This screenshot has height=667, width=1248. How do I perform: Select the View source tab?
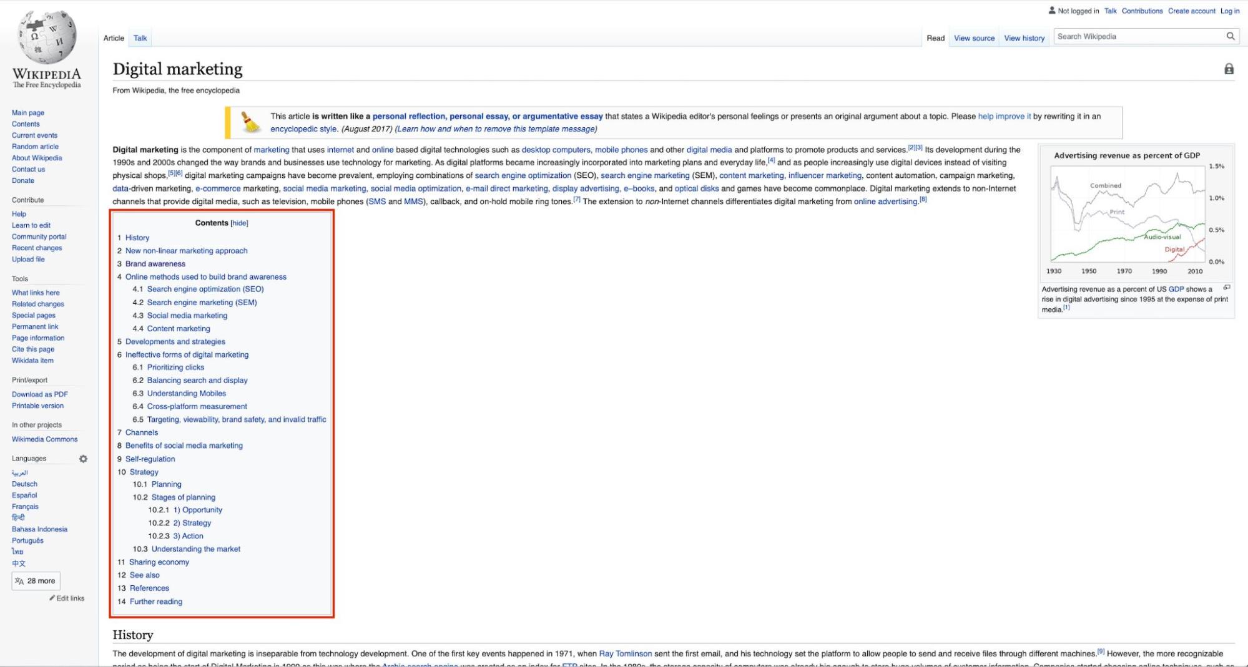(974, 38)
